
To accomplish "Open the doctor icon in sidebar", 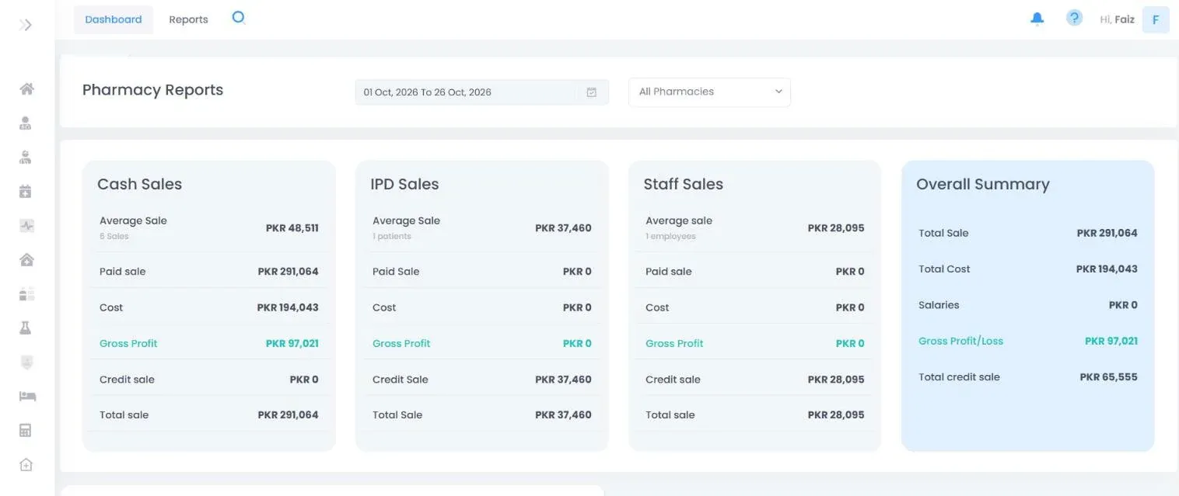I will (x=26, y=157).
